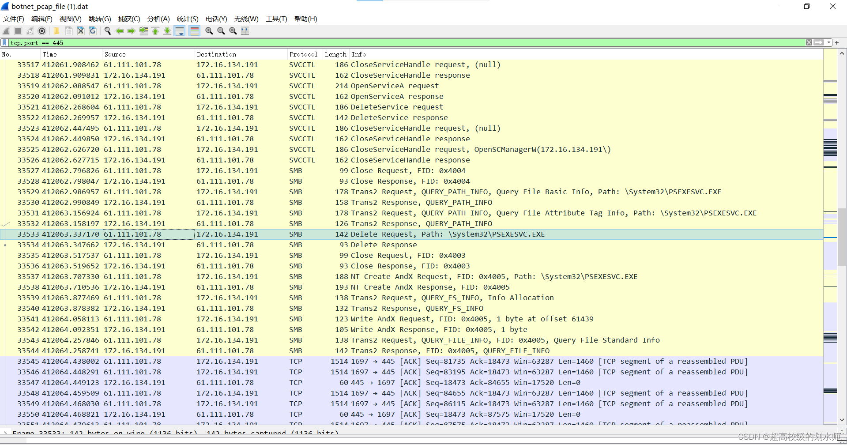
Task: Save this capture file icon
Action: [x=68, y=31]
